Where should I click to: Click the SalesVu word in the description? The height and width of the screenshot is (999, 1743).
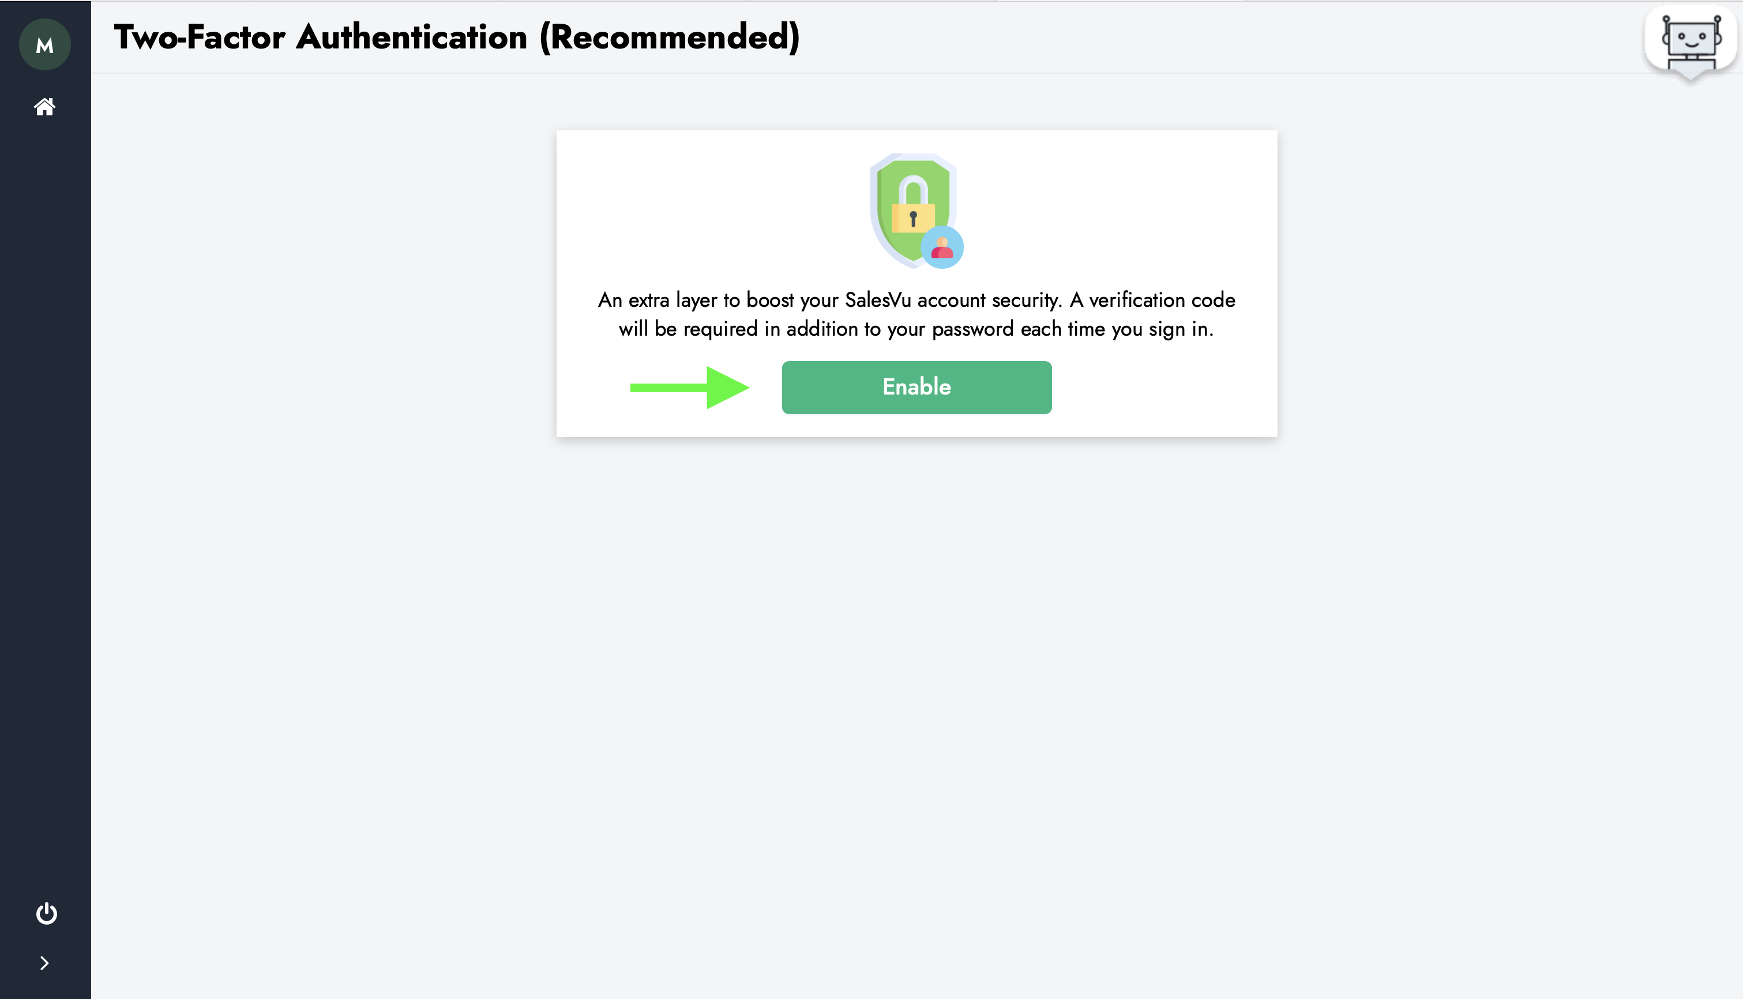pyautogui.click(x=878, y=300)
